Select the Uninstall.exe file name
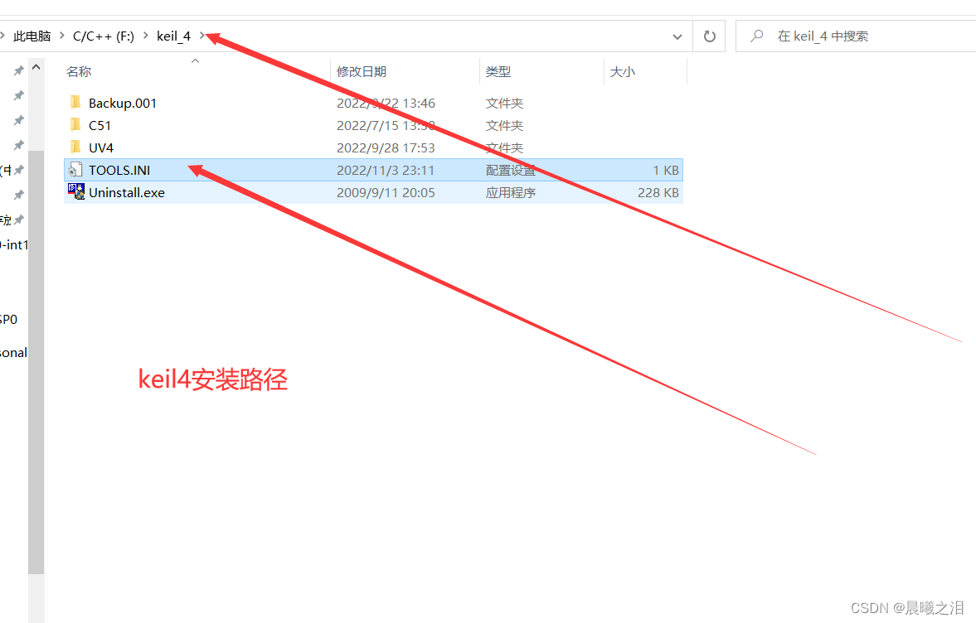The width and height of the screenshot is (976, 623). coord(126,191)
